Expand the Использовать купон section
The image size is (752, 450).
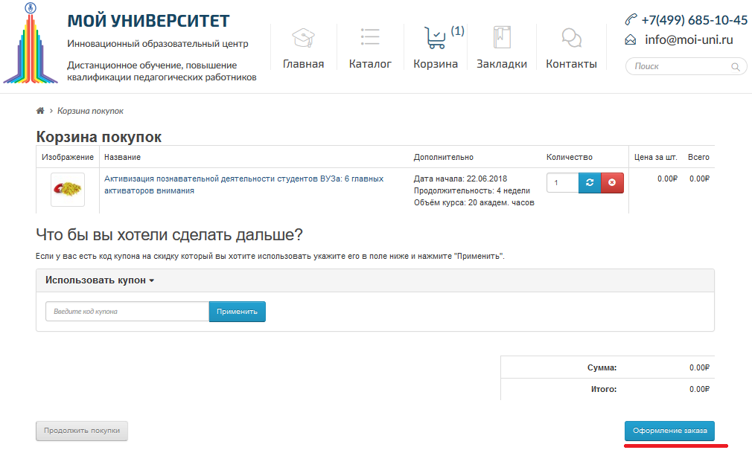coord(99,280)
